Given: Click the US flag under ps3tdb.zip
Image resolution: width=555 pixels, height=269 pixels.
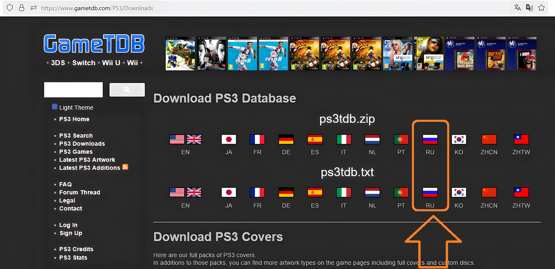Looking at the screenshot, I should tap(177, 139).
